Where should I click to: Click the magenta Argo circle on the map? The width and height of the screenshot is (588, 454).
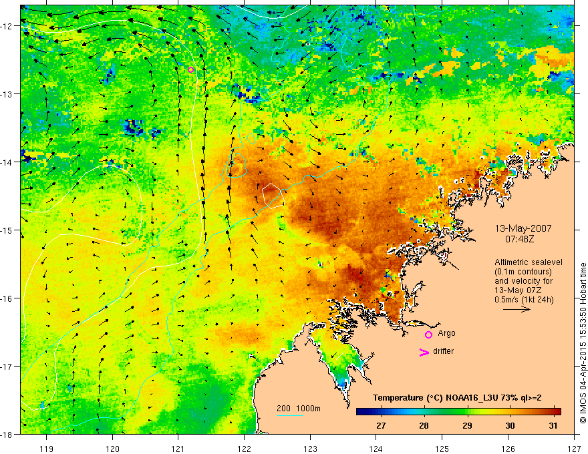pyautogui.click(x=190, y=69)
